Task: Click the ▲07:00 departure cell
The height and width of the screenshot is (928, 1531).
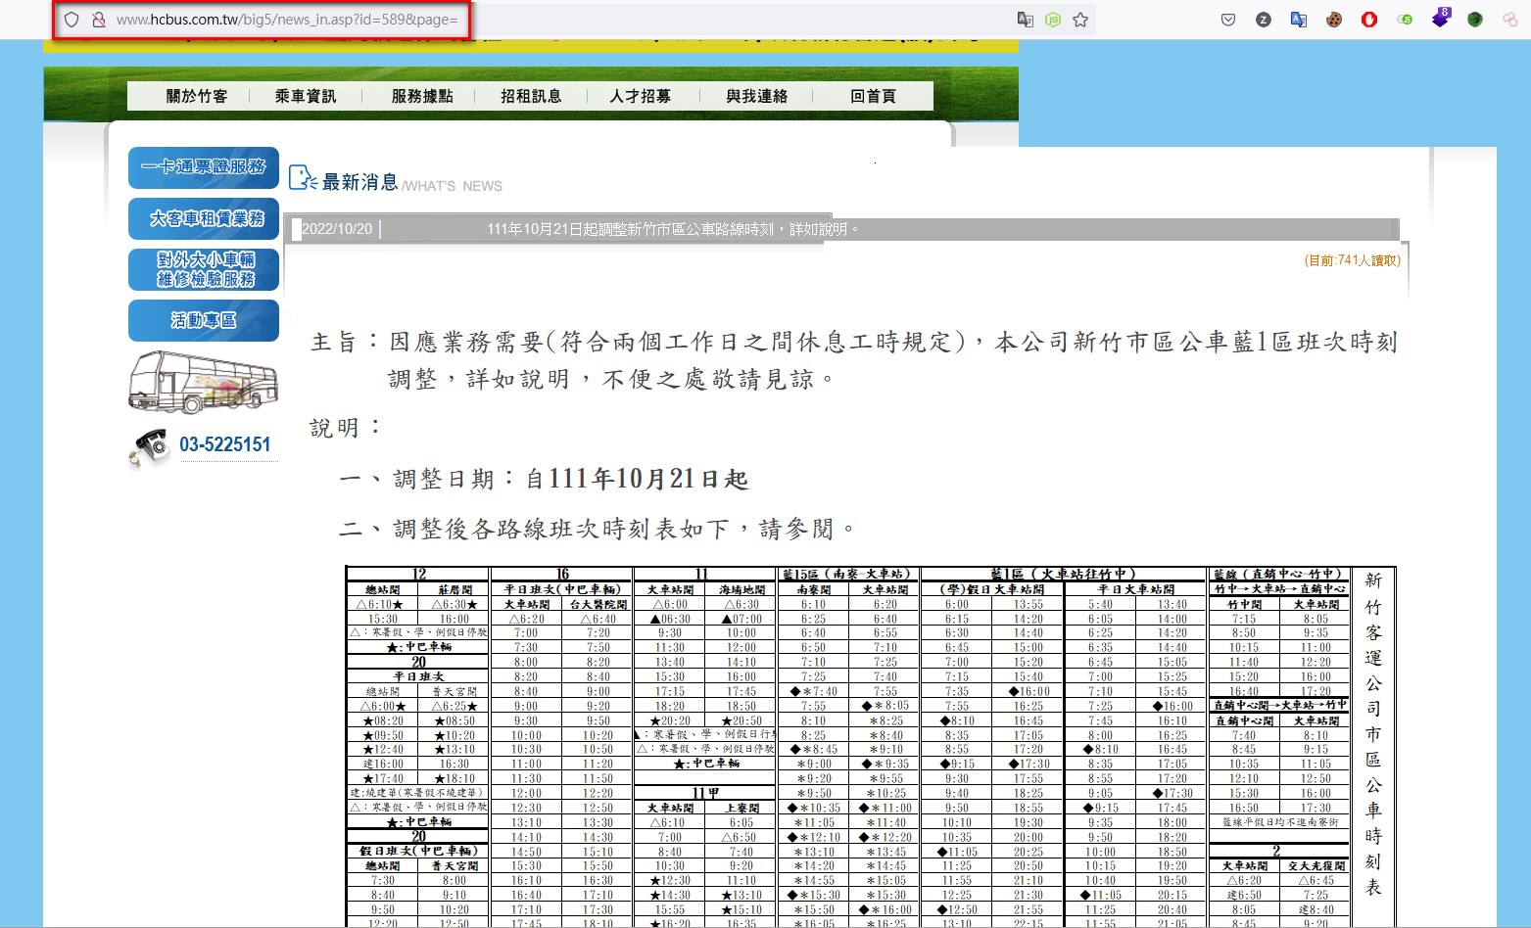Action: point(742,619)
